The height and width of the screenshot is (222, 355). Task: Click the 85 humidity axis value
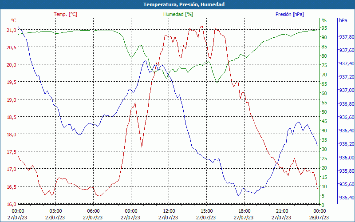(324, 47)
